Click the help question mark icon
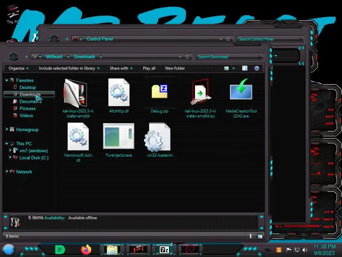Screen dimensions: 342x257 (257, 68)
